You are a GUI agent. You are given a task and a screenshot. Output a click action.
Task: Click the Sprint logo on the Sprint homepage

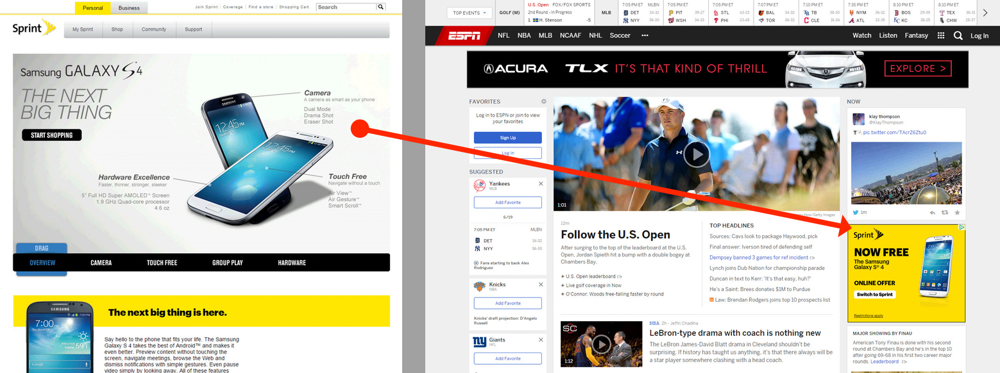pos(35,28)
